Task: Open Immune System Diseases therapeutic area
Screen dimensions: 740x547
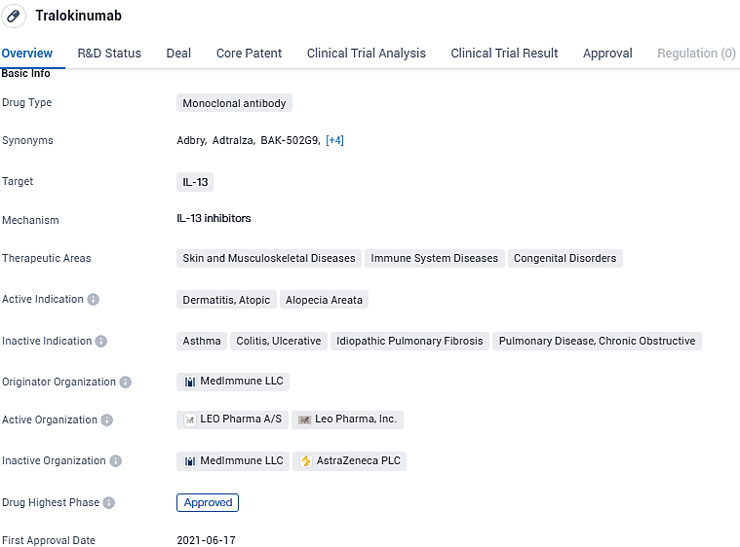Action: pyautogui.click(x=435, y=259)
